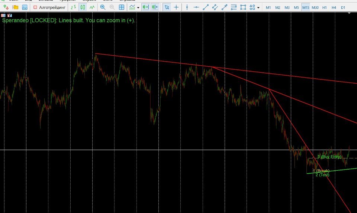
Task: Toggle chart auto scroll to latest bar
Action: [155, 7]
